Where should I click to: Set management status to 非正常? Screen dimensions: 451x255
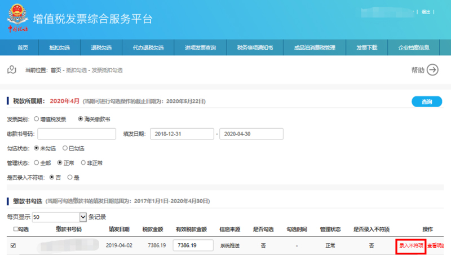(x=84, y=162)
